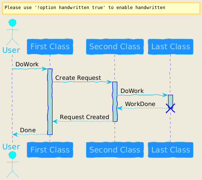Image resolution: width=202 pixels, height=180 pixels.
Task: Click the Request Created message label
Action: (84, 117)
